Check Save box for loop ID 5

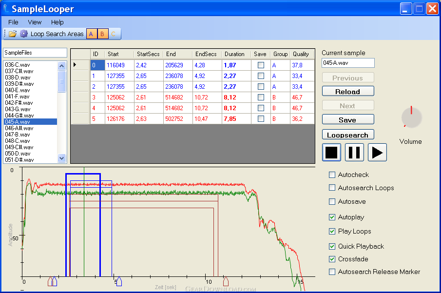[261, 119]
